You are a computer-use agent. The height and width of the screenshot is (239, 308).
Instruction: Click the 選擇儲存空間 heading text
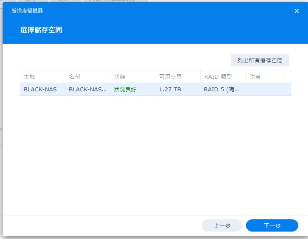tap(41, 30)
